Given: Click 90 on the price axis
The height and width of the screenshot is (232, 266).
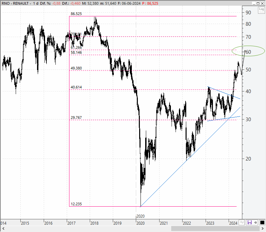Looking at the screenshot, I should 248,13.
